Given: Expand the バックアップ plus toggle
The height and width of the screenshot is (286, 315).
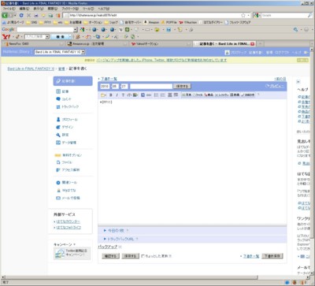Looking at the screenshot, I should click(x=120, y=247).
